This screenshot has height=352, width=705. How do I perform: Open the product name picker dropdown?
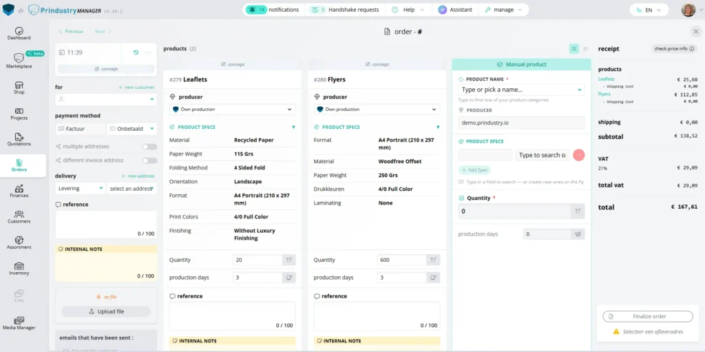tap(521, 90)
